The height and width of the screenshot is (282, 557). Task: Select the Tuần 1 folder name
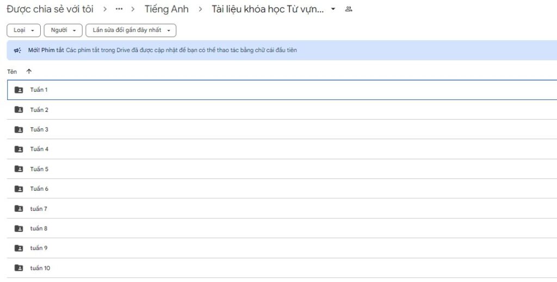[x=39, y=90]
